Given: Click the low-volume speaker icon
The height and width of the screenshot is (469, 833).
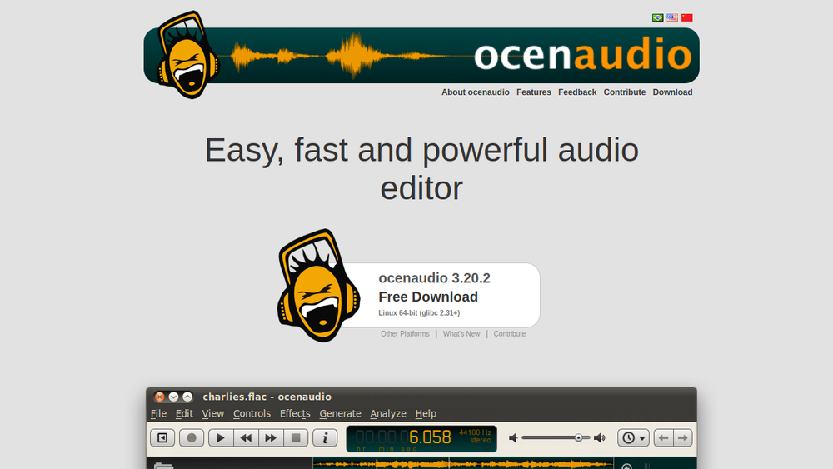Looking at the screenshot, I should 513,437.
